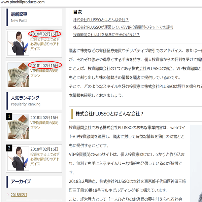Click the number 1 ranking badge
The width and height of the screenshot is (202, 202).
pos(9,117)
